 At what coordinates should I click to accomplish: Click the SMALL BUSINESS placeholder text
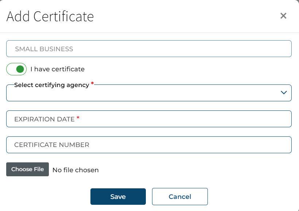click(x=44, y=49)
